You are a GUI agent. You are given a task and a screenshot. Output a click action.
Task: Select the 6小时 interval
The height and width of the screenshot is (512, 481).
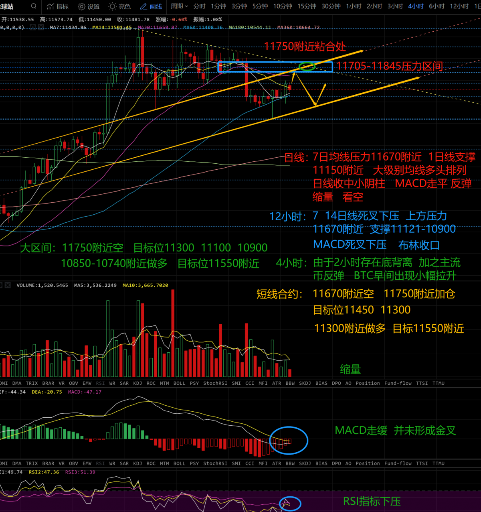click(x=437, y=6)
